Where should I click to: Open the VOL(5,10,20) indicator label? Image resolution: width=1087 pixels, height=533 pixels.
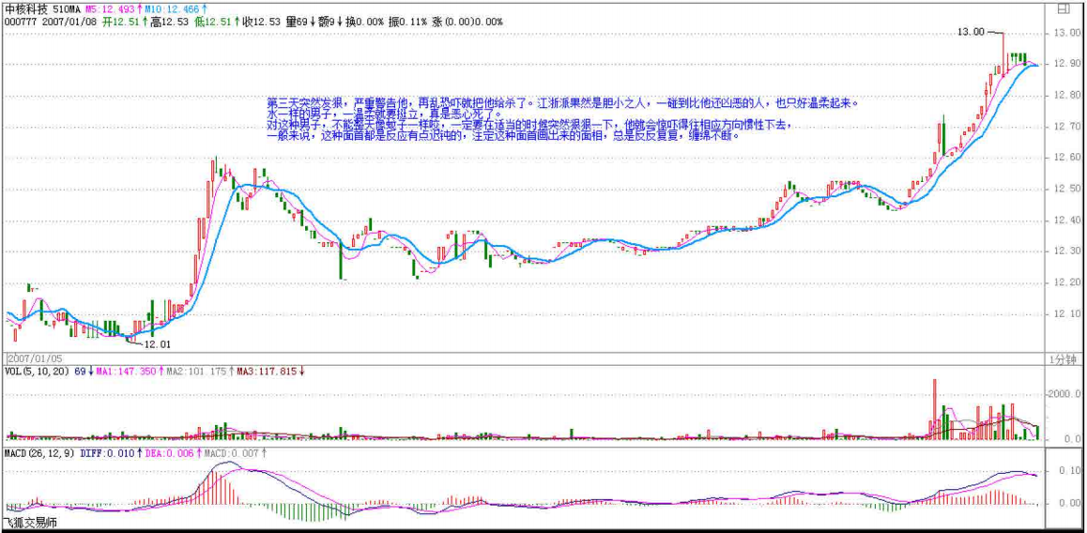[37, 372]
